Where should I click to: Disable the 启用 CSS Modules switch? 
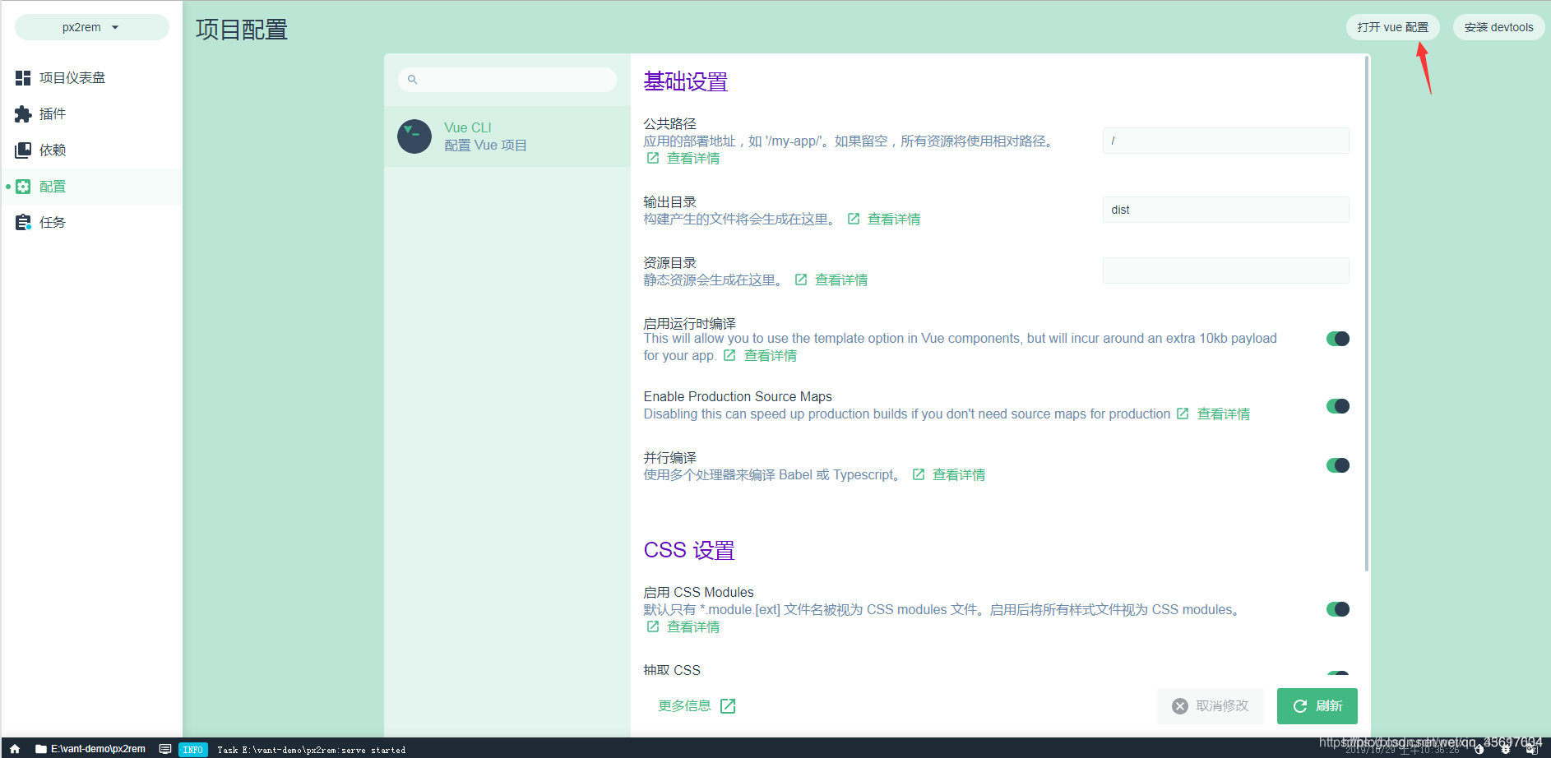[1338, 609]
